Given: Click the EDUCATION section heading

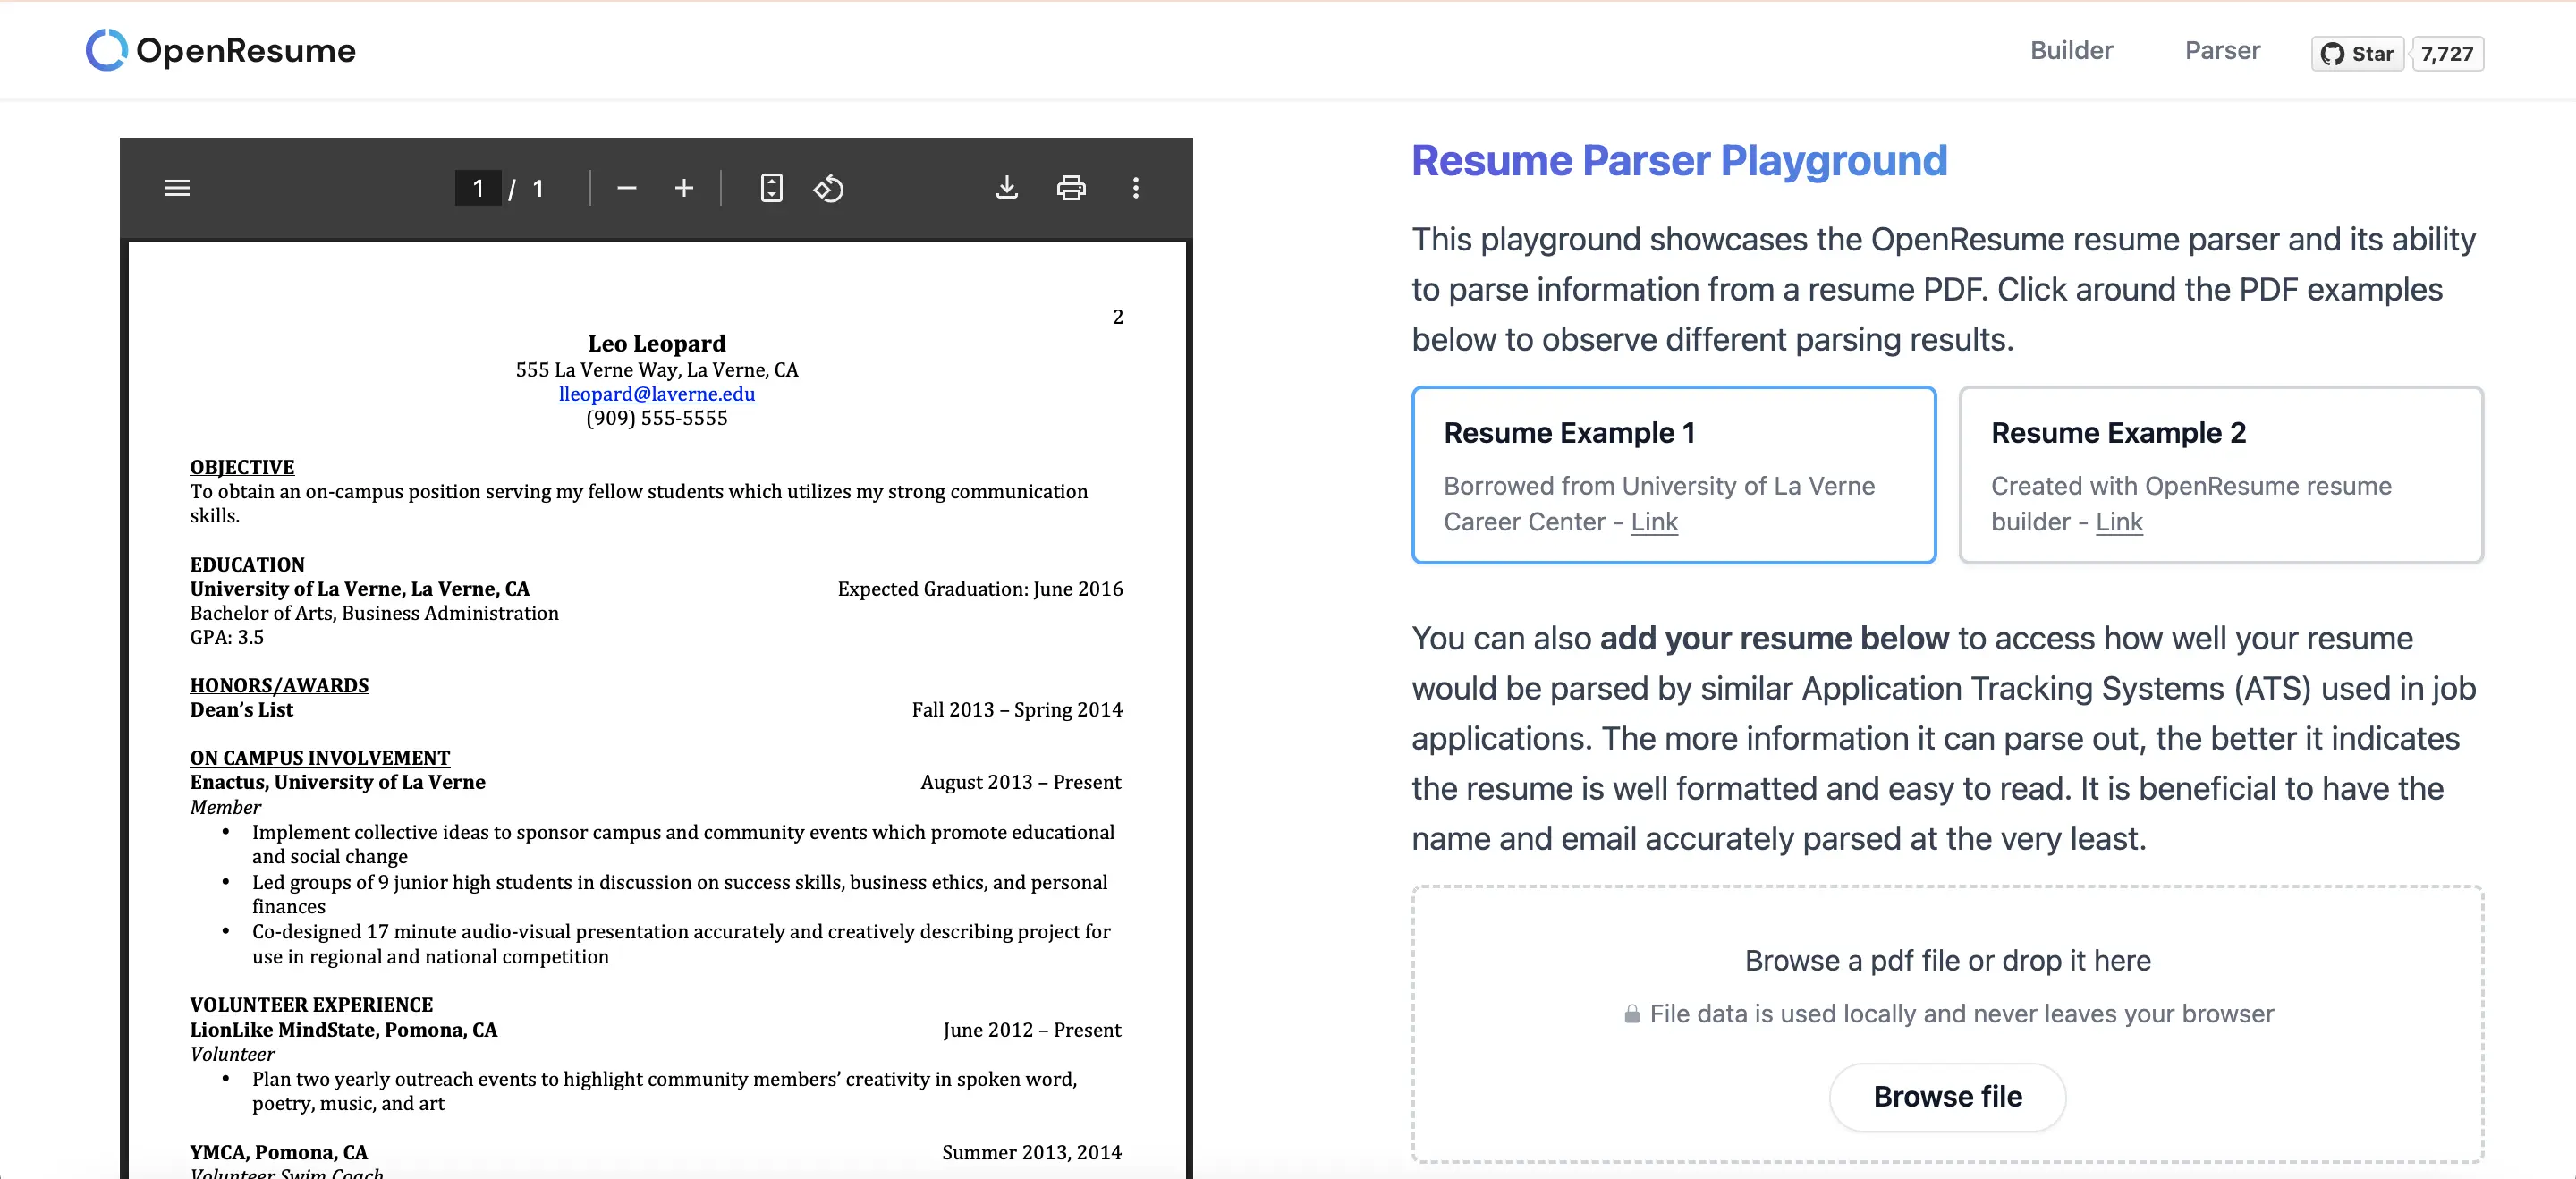Looking at the screenshot, I should (247, 564).
